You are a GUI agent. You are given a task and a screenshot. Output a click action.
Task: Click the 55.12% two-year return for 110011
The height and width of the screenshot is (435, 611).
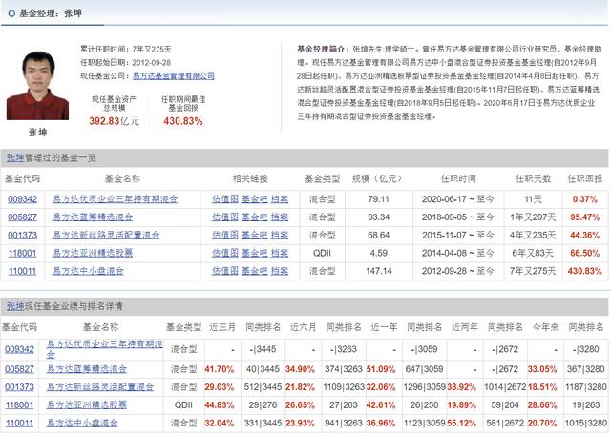[462, 424]
